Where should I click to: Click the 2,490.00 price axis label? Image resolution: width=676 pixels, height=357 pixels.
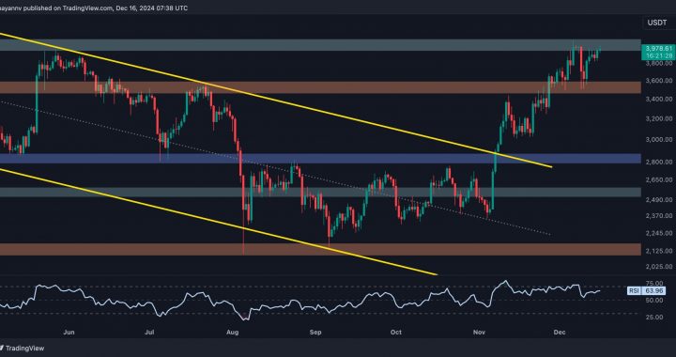point(658,200)
